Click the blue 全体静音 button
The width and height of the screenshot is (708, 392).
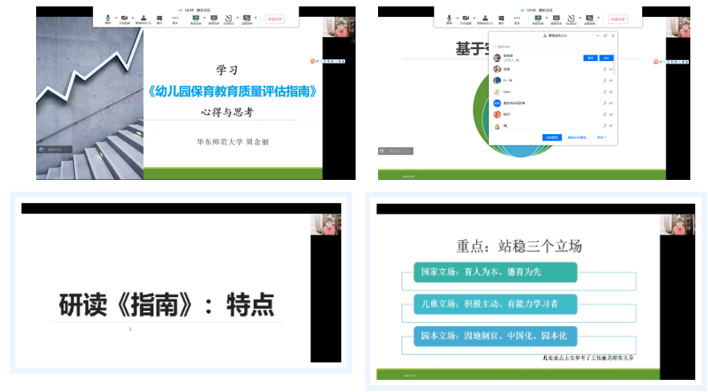point(551,137)
